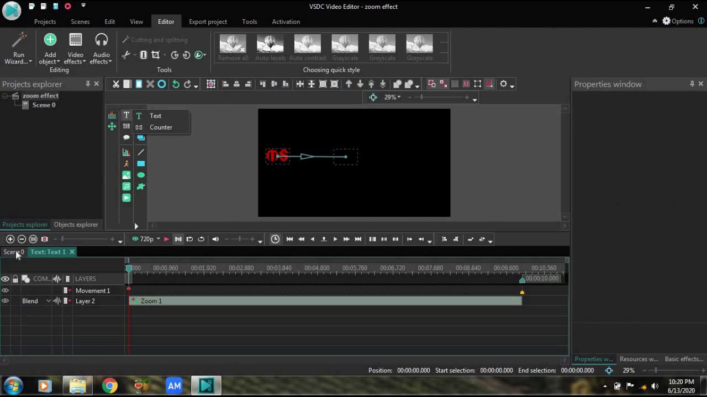Adjust the canvas zoom slider
This screenshot has height=397, width=707.
click(444, 97)
